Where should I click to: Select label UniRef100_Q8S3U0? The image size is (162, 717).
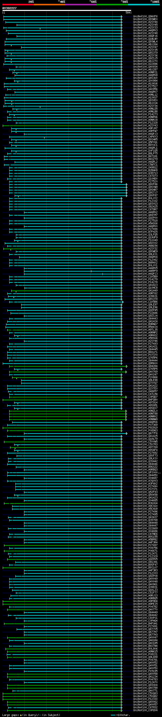(145, 78)
